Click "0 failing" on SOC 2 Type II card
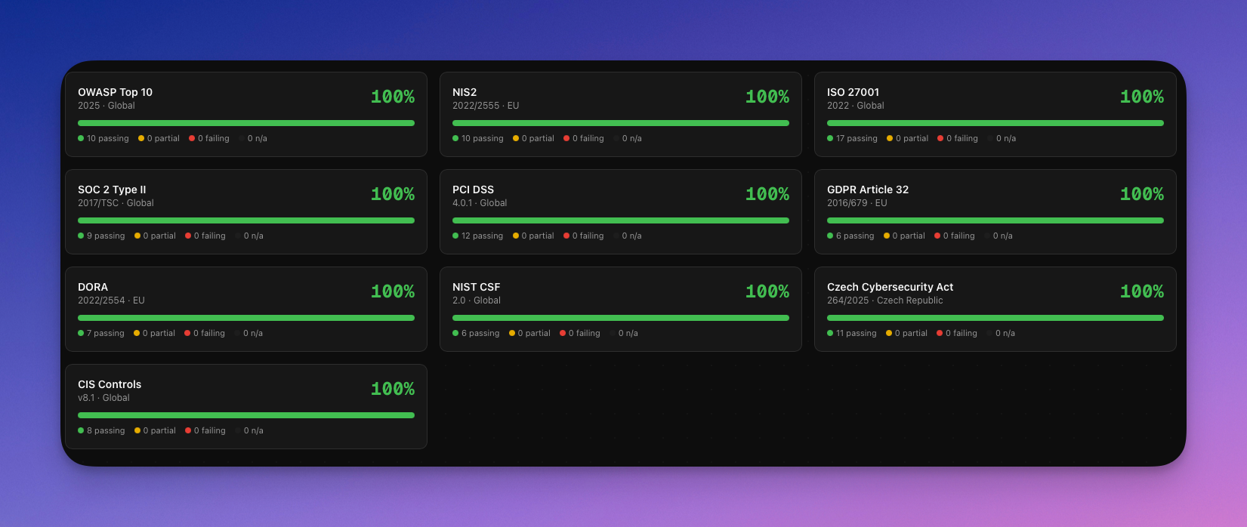Viewport: 1247px width, 527px height. [205, 236]
